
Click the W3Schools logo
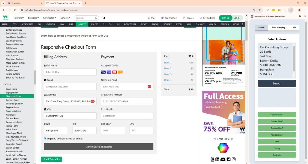tap(6, 18)
